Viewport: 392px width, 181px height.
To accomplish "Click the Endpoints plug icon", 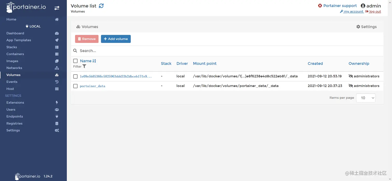I will point(57,116).
